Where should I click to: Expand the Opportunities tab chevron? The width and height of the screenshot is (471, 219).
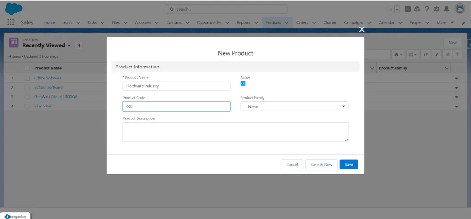tap(227, 23)
